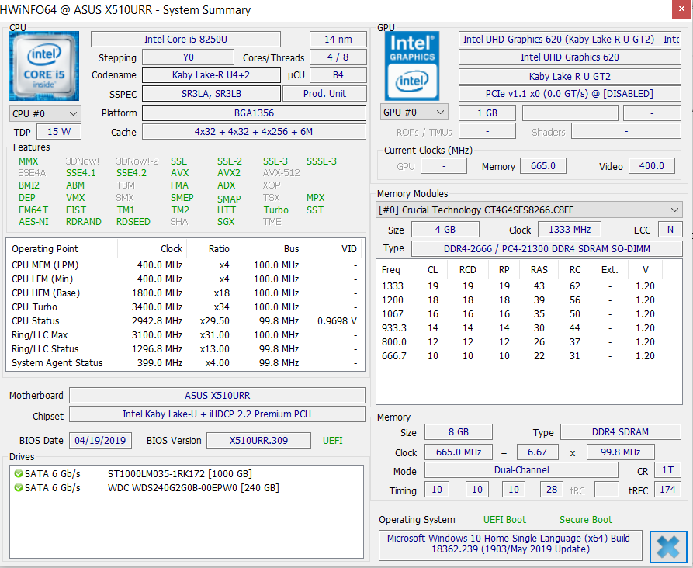Click the BIOS version X510URR.309
The height and width of the screenshot is (568, 693).
[x=258, y=440]
